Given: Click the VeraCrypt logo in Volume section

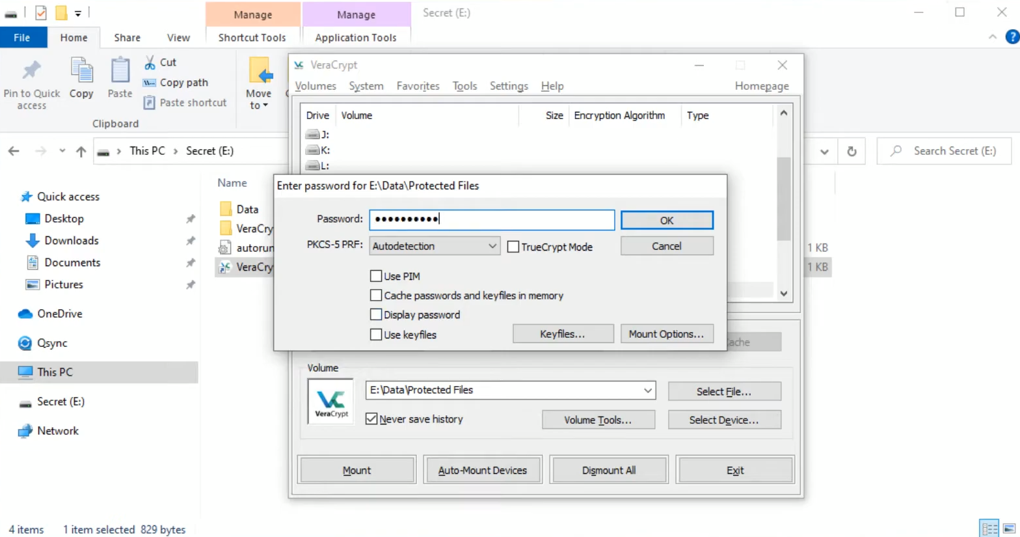Looking at the screenshot, I should click(x=331, y=402).
